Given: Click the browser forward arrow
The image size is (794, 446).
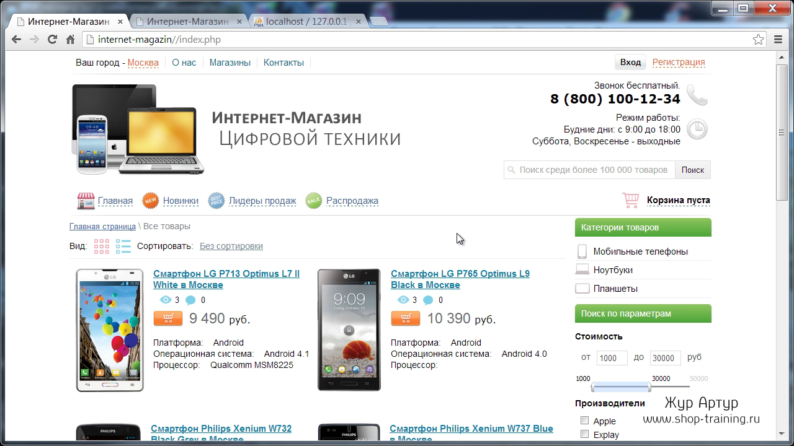Looking at the screenshot, I should (x=34, y=40).
